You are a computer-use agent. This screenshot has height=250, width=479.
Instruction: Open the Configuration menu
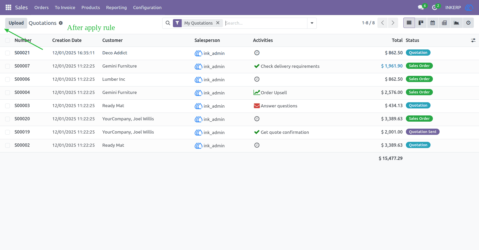click(x=147, y=8)
